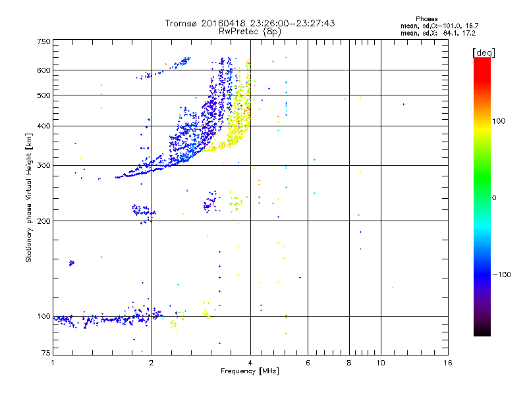Click the x-axis tick label '6'
This screenshot has width=527, height=395.
pyautogui.click(x=308, y=363)
